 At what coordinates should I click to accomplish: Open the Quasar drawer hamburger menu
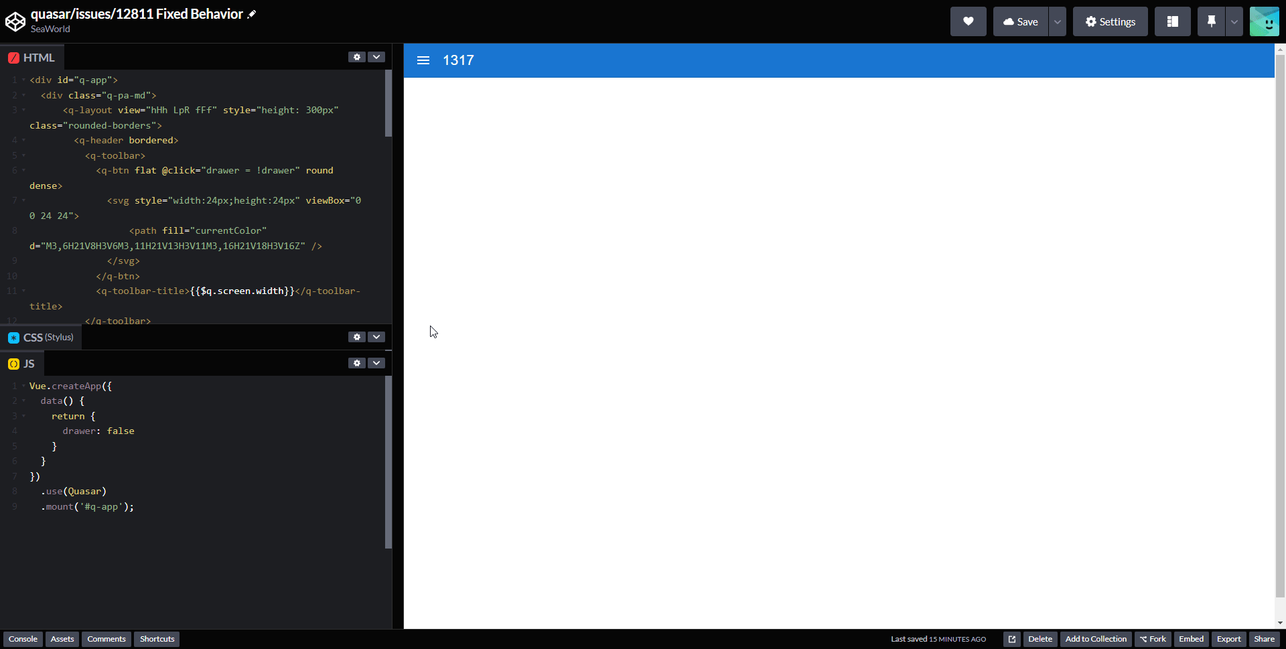click(423, 60)
